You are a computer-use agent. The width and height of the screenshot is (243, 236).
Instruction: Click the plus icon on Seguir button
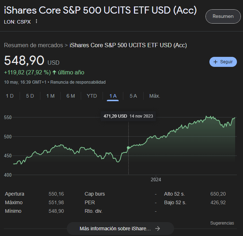pyautogui.click(x=215, y=62)
